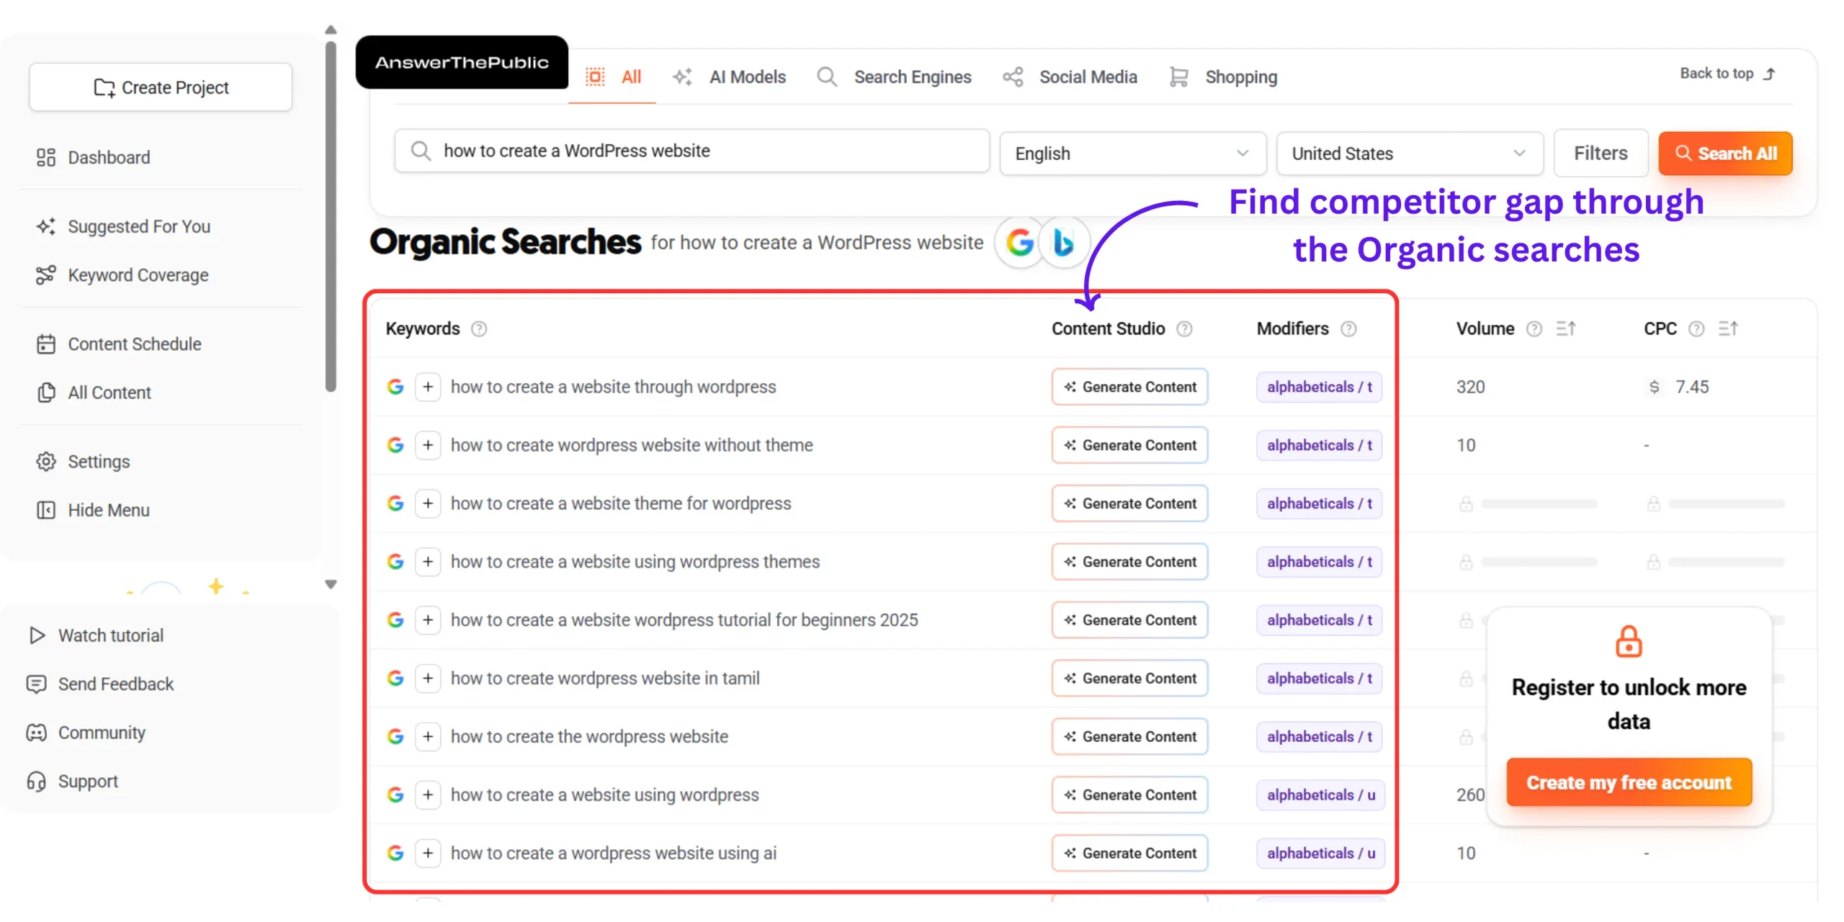1844x922 pixels.
Task: Select the Google engine icon
Action: pos(1020,243)
